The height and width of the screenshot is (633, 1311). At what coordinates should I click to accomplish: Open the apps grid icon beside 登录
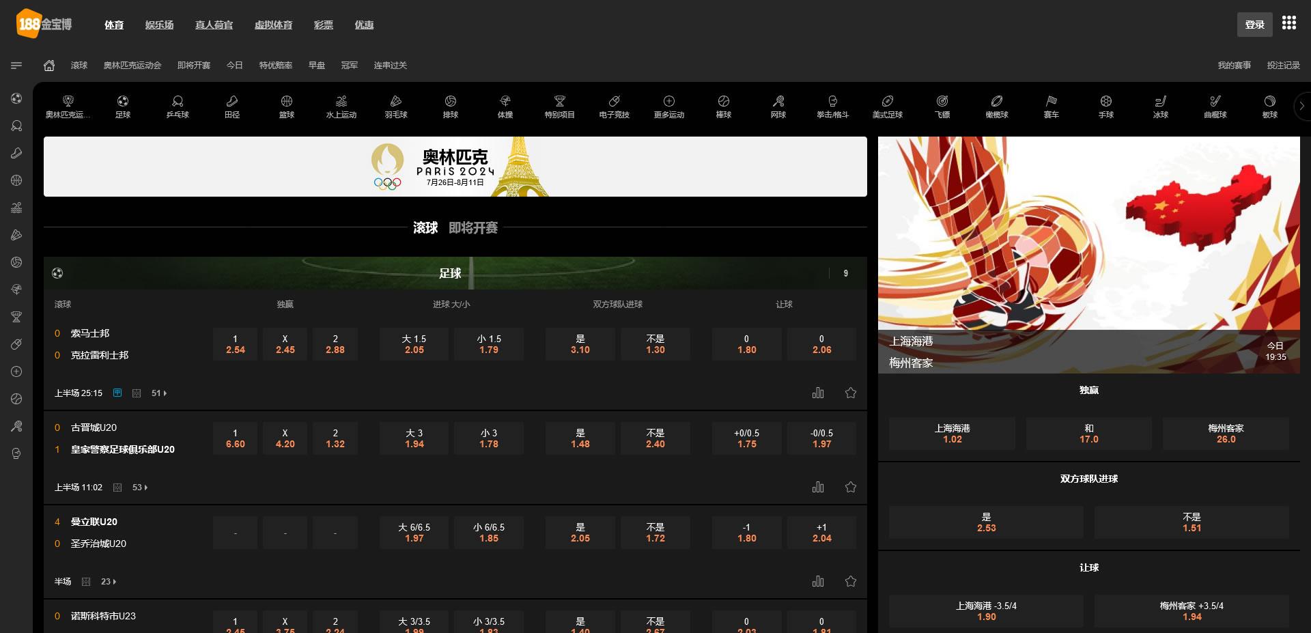1288,23
